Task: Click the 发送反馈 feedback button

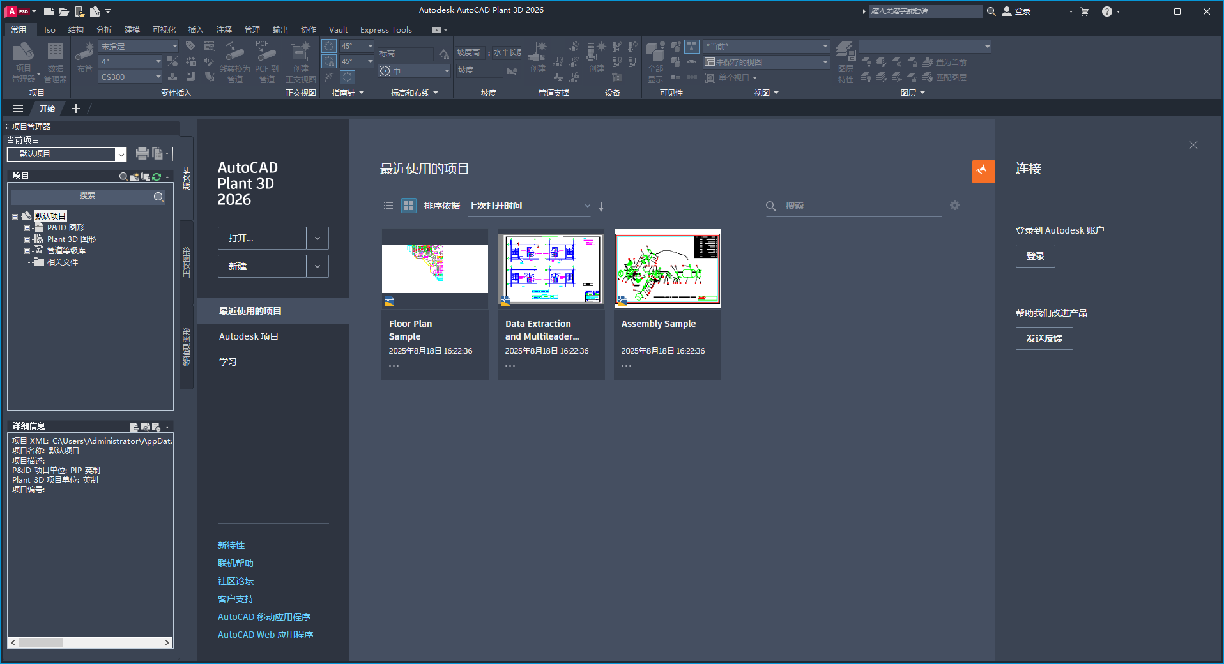Action: tap(1044, 338)
